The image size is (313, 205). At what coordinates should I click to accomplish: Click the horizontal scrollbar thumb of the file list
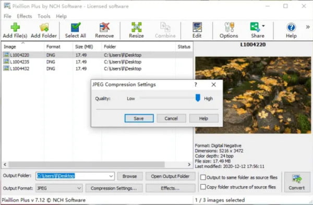pyautogui.click(x=87, y=164)
